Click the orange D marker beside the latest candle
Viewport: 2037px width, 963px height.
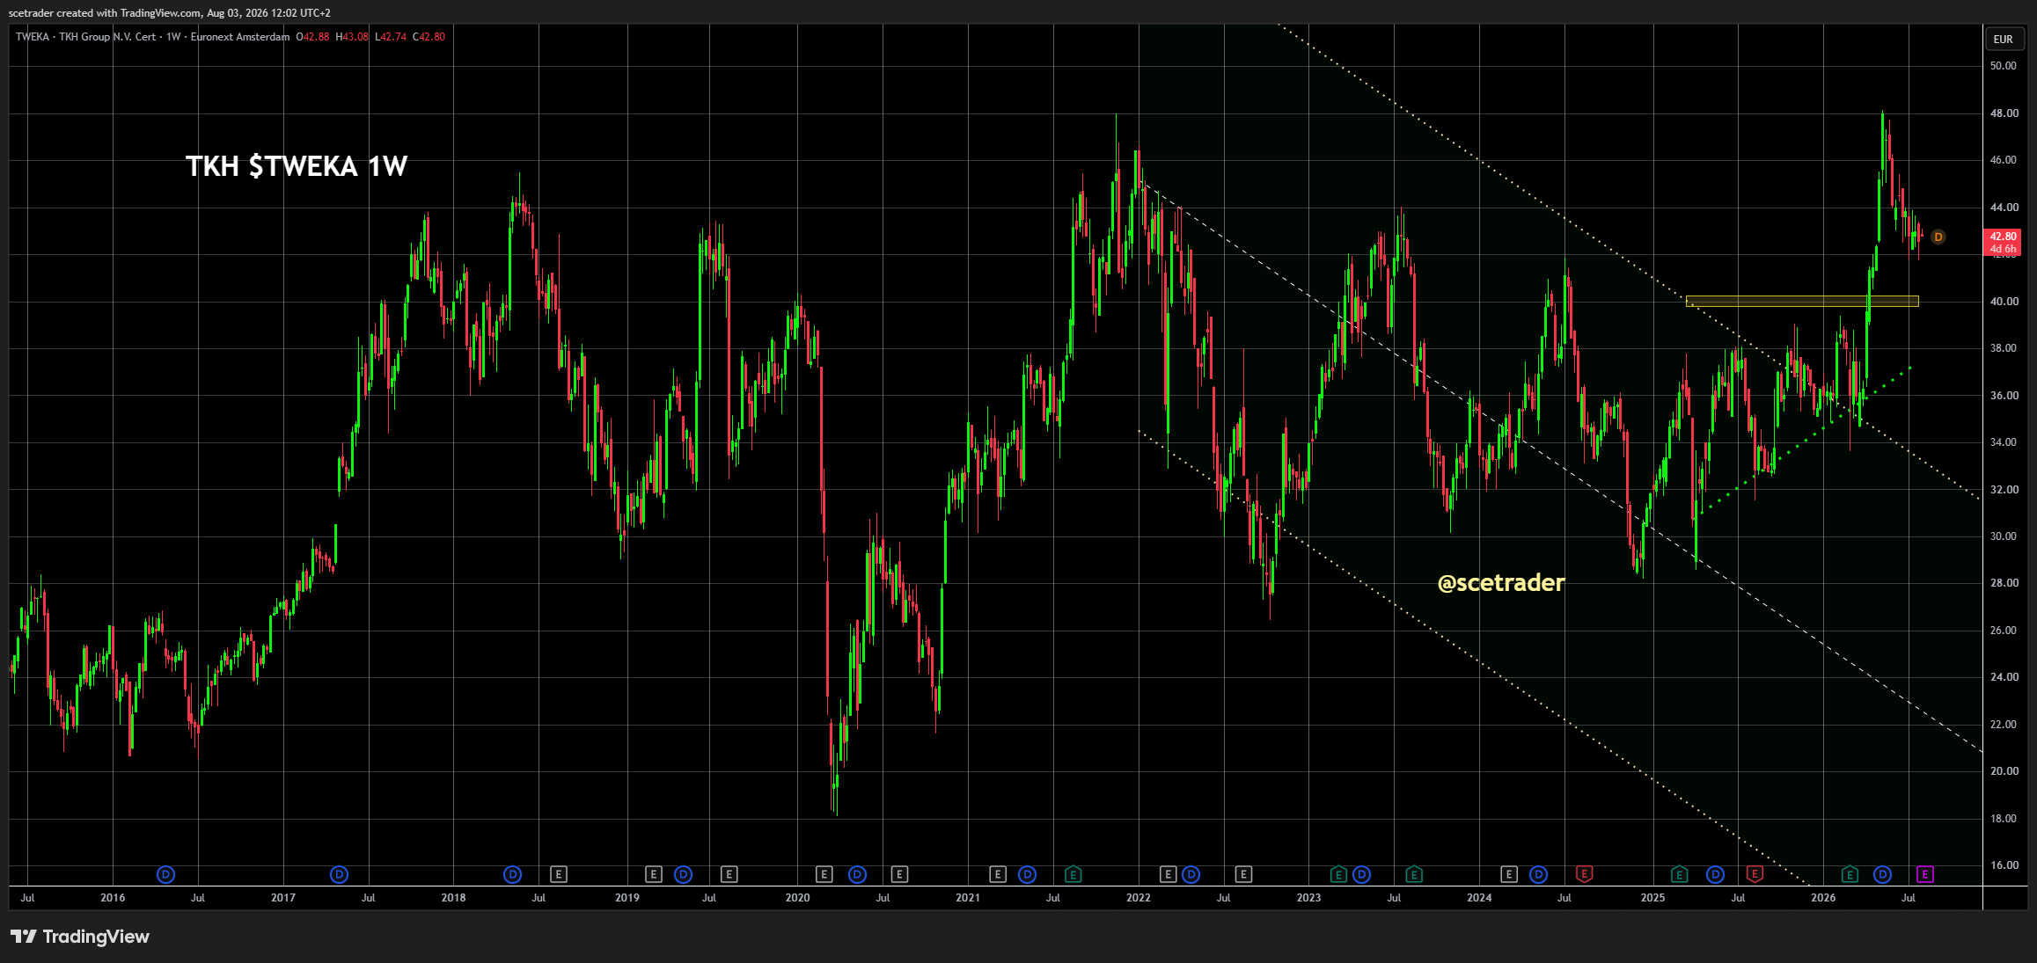1938,237
